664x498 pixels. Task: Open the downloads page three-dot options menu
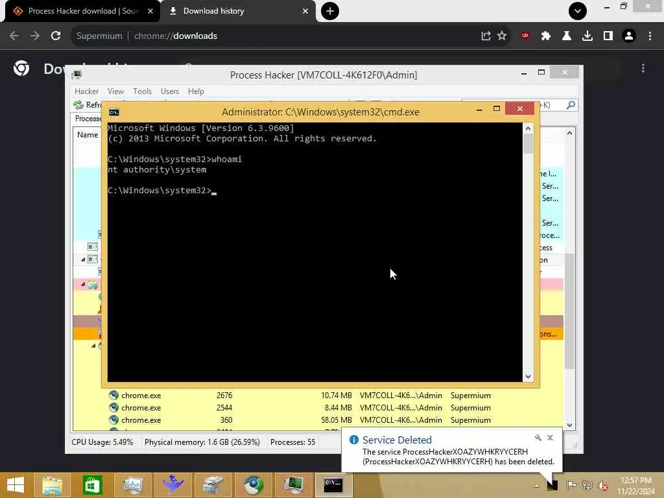pos(643,68)
